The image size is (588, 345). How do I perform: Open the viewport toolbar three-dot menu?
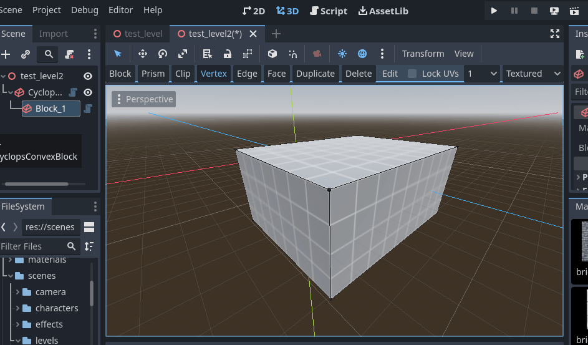click(382, 54)
